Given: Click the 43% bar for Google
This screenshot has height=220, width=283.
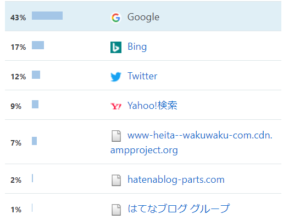Looking at the screenshot, I should [47, 15].
